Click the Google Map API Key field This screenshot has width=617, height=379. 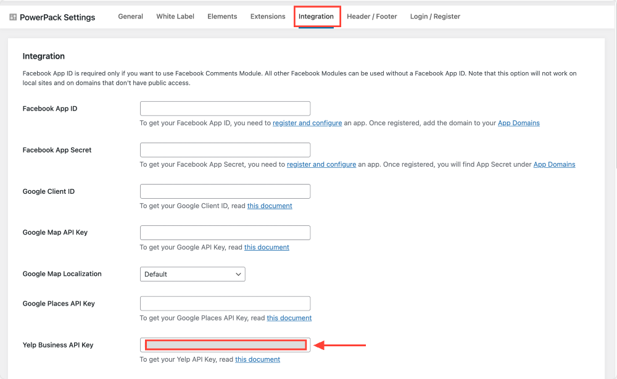(225, 233)
